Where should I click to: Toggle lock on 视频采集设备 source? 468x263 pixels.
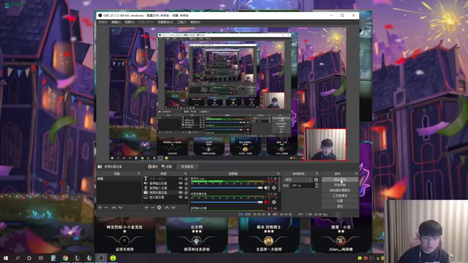(186, 193)
